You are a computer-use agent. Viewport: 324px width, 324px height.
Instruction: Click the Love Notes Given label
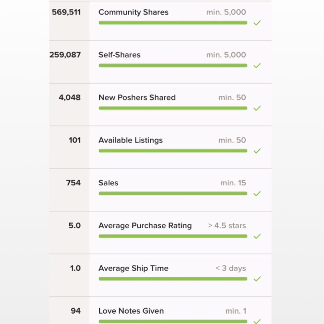131,311
